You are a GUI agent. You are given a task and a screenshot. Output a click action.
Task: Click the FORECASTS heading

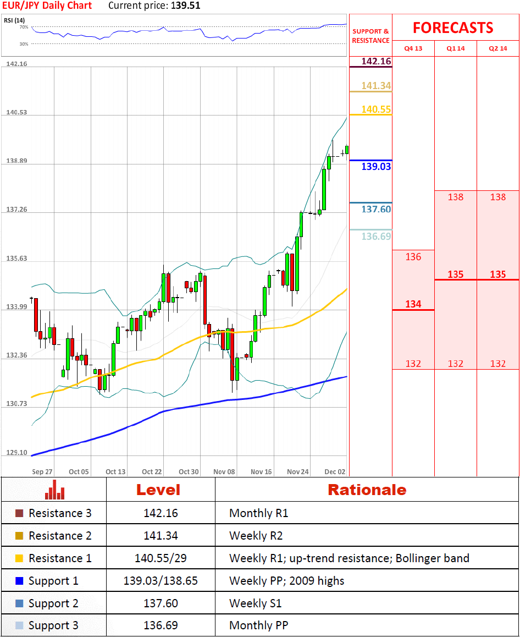(x=453, y=28)
